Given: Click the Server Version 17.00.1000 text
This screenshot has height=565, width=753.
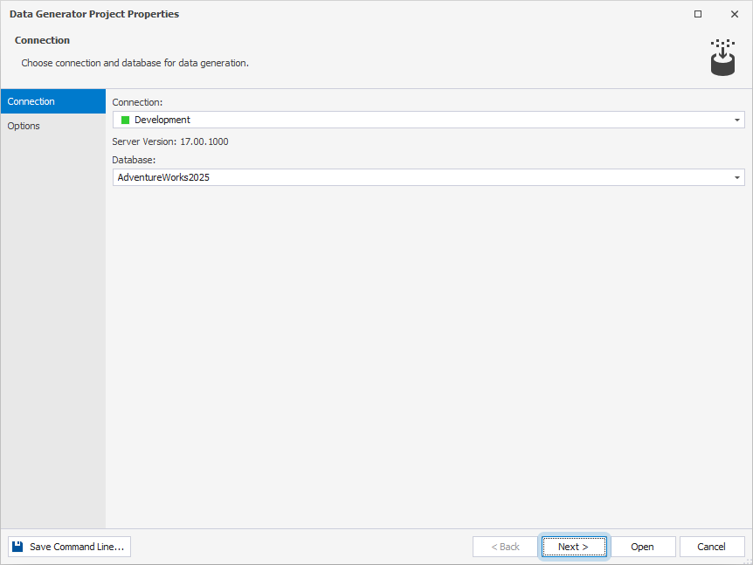Looking at the screenshot, I should (x=170, y=141).
